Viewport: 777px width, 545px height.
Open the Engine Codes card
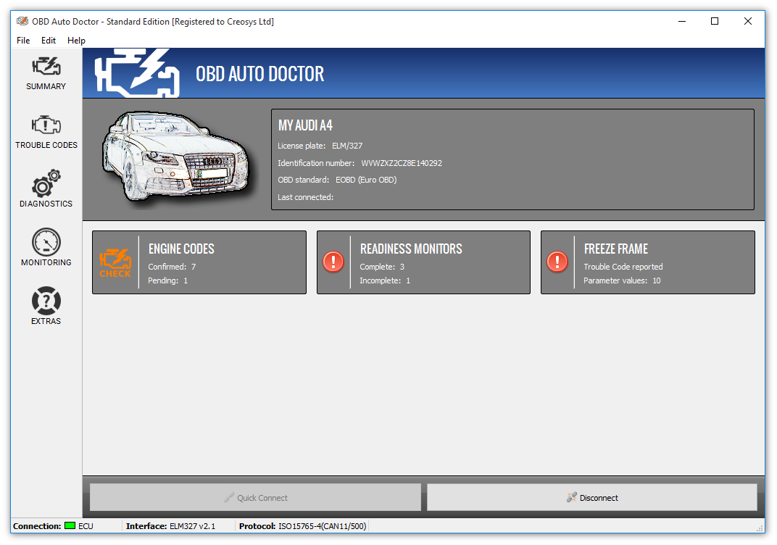[x=199, y=262]
